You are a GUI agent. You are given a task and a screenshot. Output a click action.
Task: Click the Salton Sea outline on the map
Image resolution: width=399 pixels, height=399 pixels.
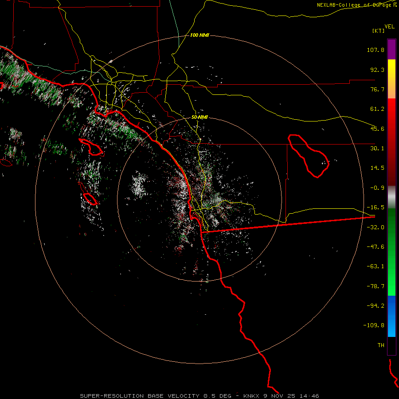309,156
